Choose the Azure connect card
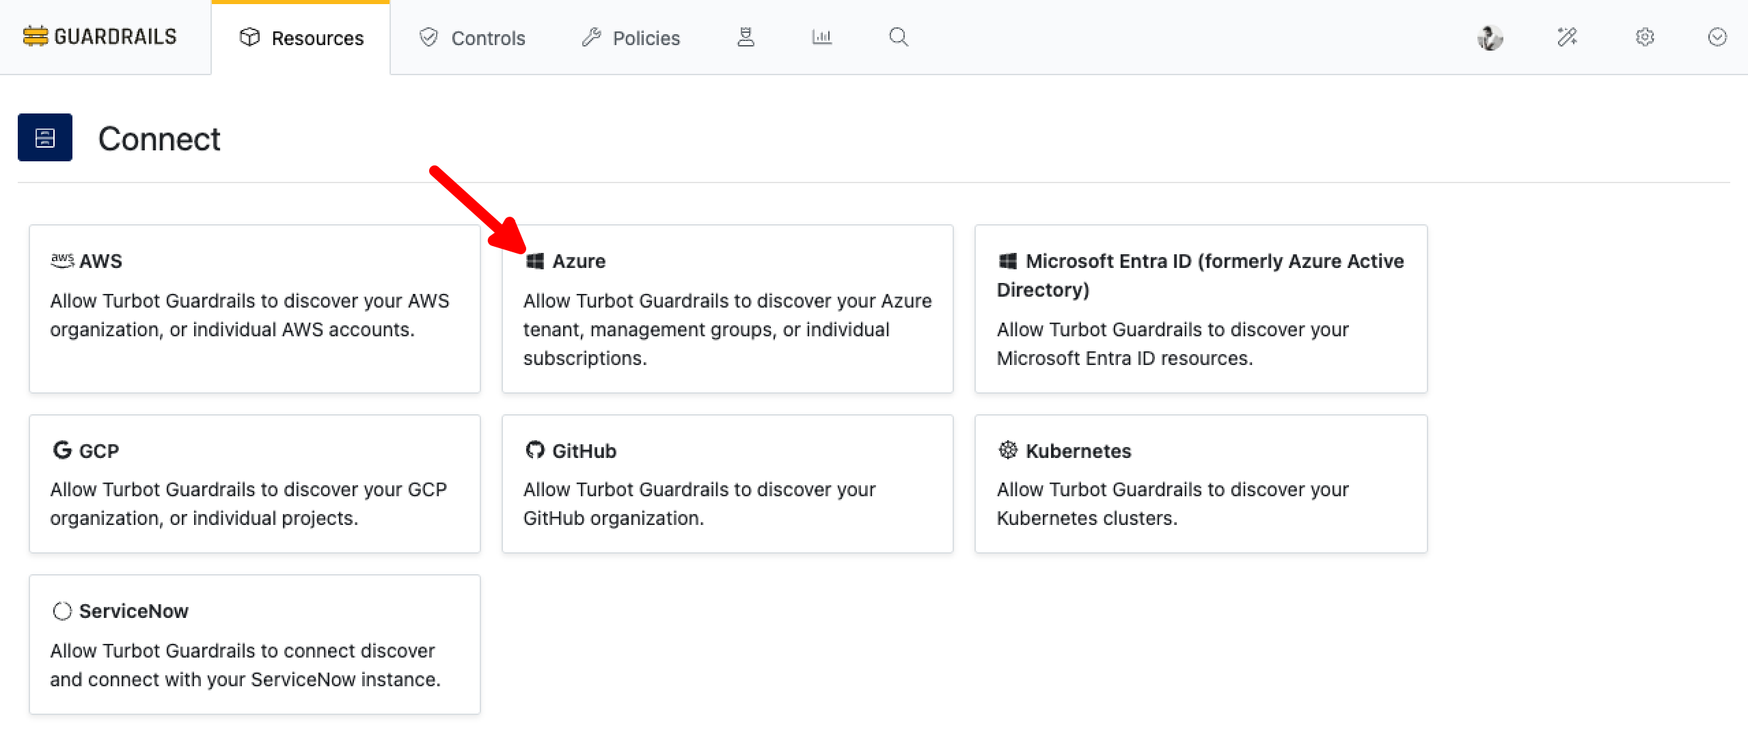 click(x=727, y=308)
